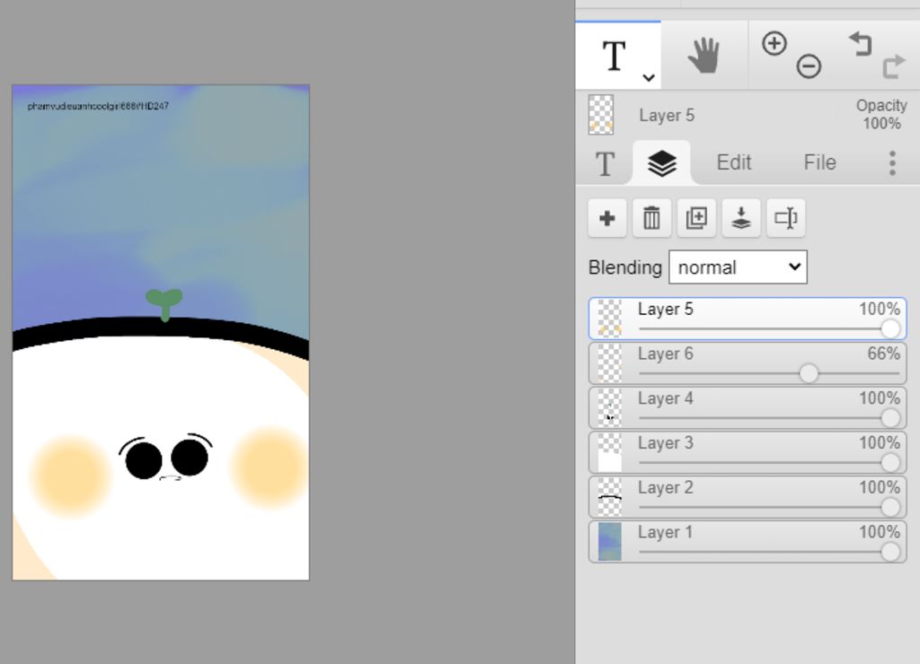
Task: Duplicate the current layer
Action: coord(696,218)
